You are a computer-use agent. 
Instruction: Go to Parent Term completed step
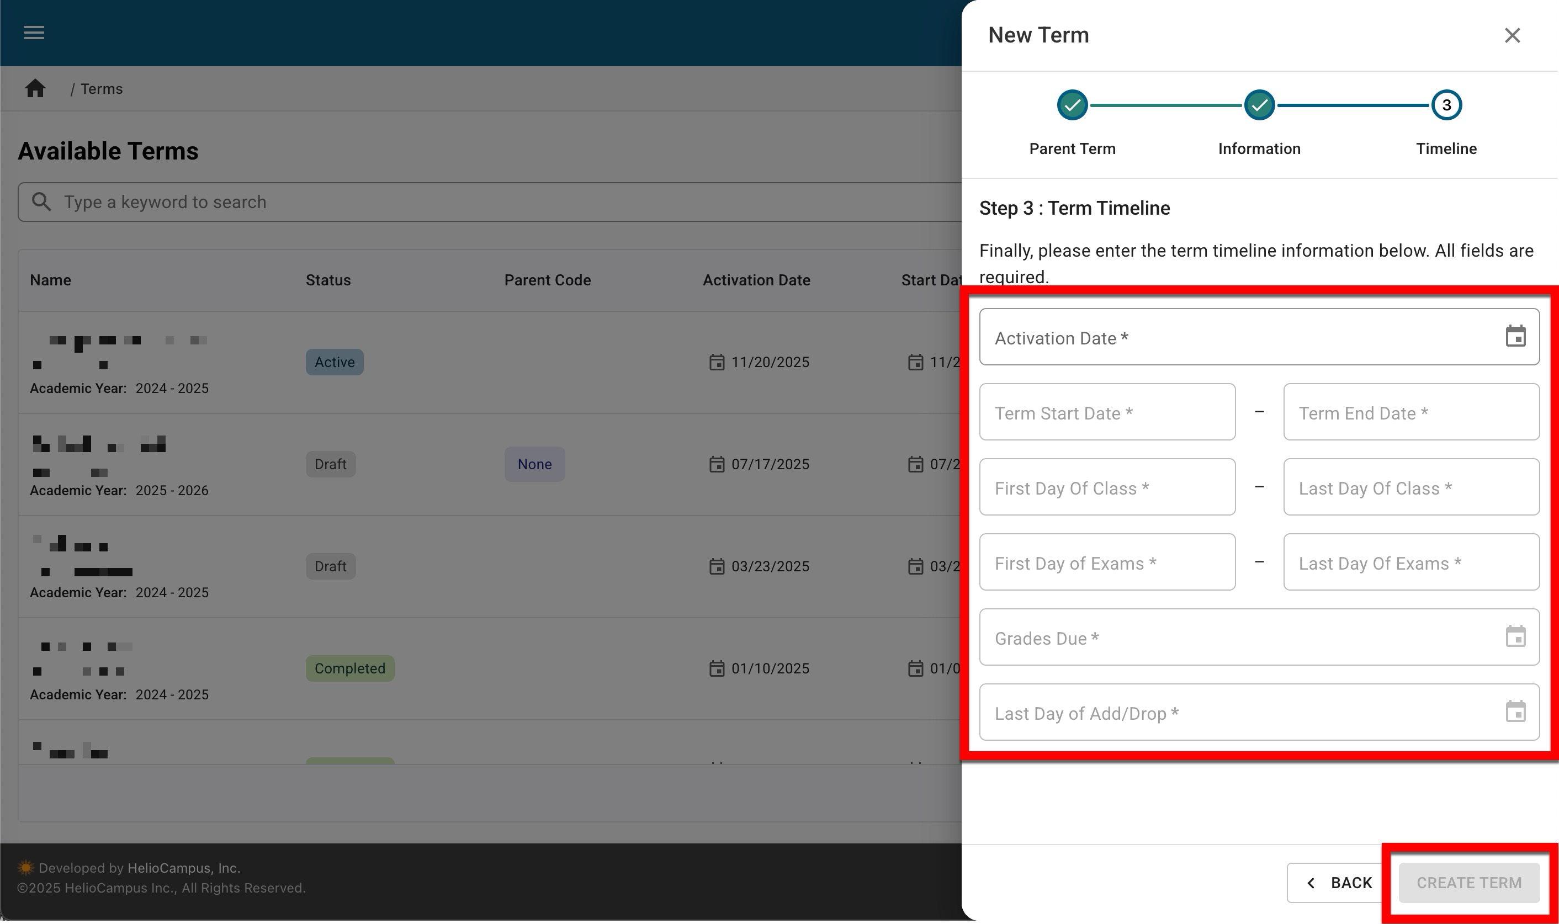pos(1072,105)
